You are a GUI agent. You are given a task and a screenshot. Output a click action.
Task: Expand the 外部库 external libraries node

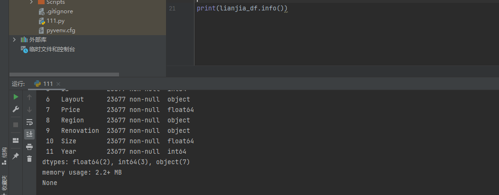coord(14,40)
